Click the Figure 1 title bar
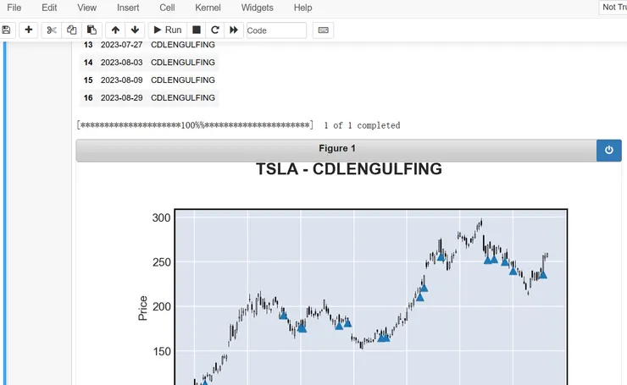The image size is (627, 385). click(x=336, y=149)
